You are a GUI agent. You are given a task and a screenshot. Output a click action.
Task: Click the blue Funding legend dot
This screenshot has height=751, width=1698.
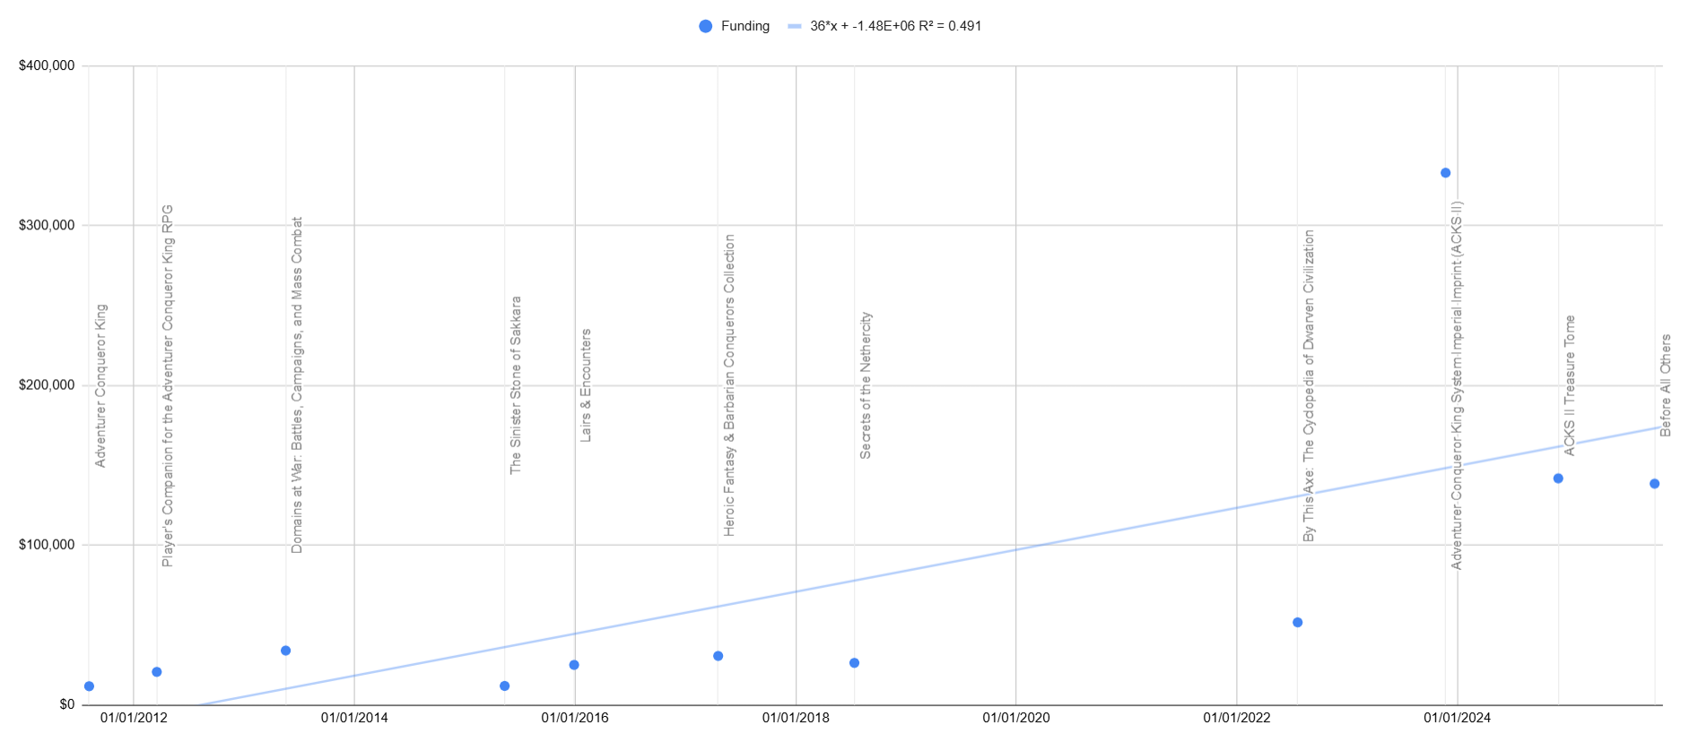706,26
